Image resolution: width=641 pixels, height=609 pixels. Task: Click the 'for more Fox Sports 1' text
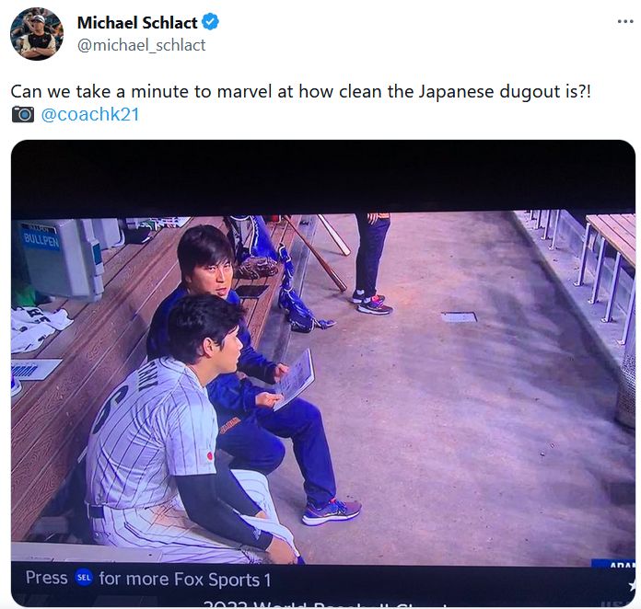(185, 580)
